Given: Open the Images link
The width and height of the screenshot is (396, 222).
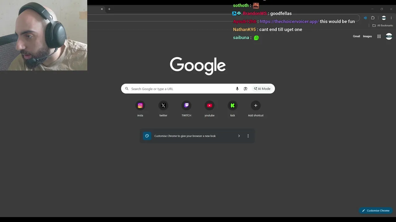Looking at the screenshot, I should click(x=367, y=36).
